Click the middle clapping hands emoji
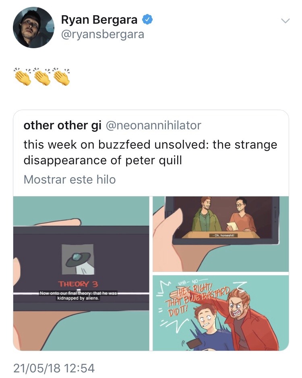Screen dimensions: 302x378 (x=42, y=76)
